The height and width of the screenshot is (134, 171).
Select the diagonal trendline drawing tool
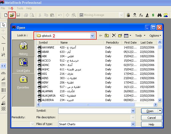[x=4, y=38]
